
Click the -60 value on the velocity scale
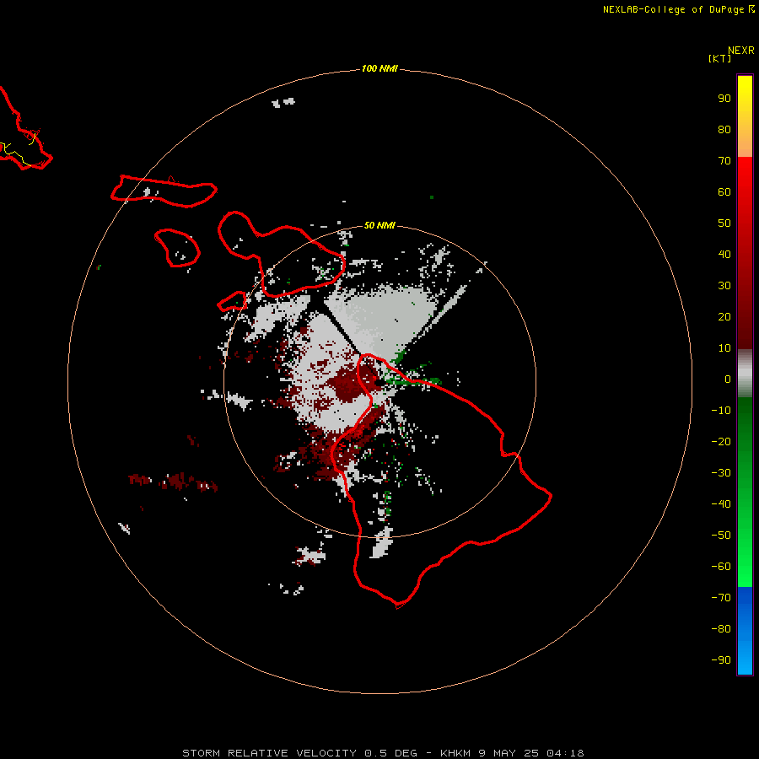721,567
